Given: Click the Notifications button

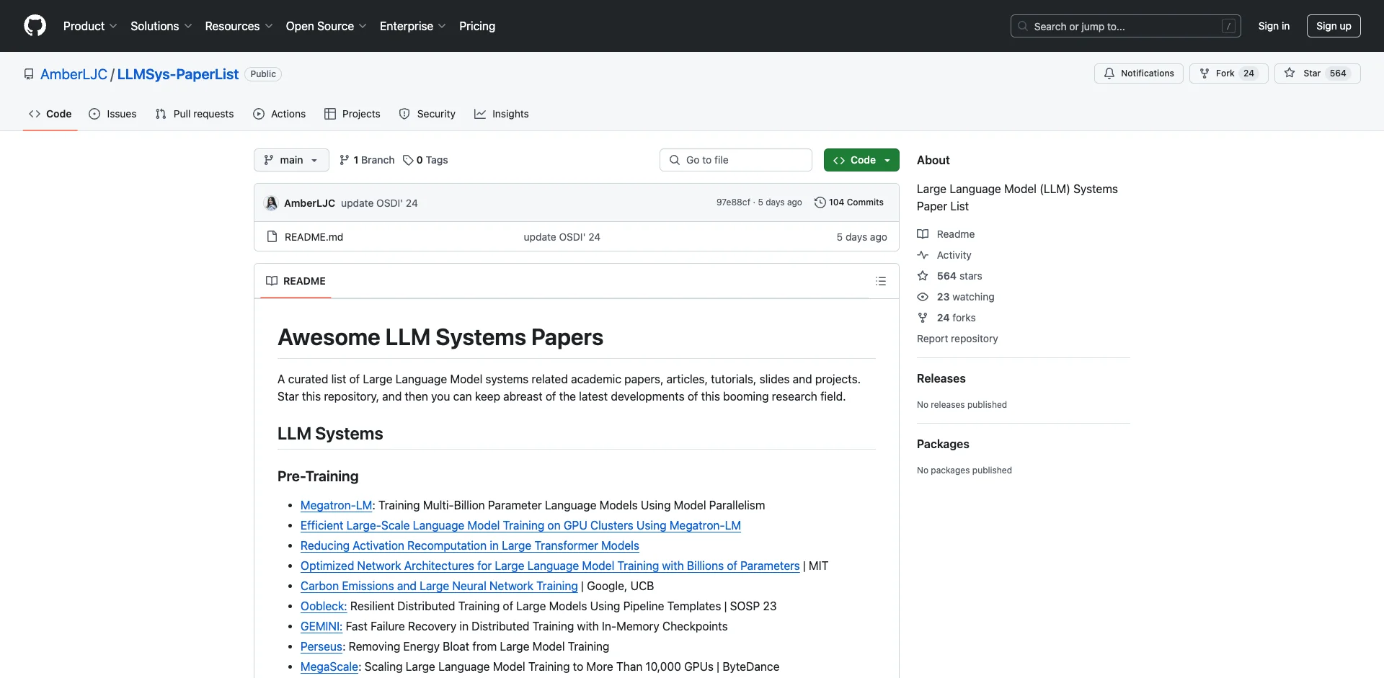Looking at the screenshot, I should pos(1139,73).
